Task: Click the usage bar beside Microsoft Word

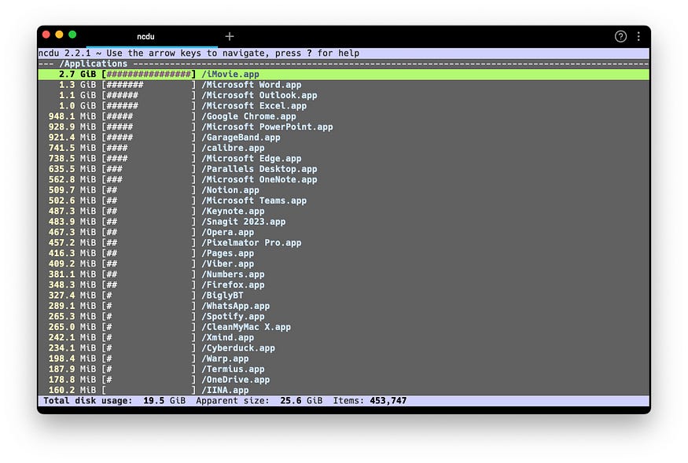Action: pyautogui.click(x=149, y=85)
